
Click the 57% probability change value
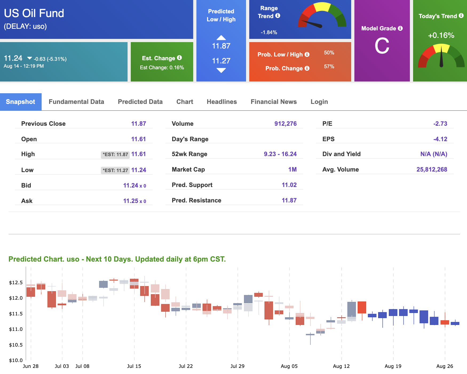(x=329, y=67)
